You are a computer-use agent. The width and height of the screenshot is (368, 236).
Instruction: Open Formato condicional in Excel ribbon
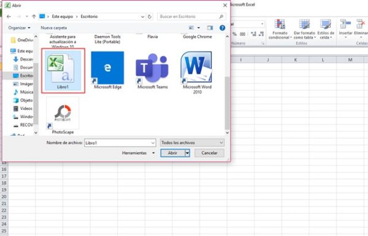[280, 29]
